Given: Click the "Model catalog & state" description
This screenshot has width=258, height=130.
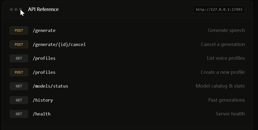Looking at the screenshot, I should [220, 86].
